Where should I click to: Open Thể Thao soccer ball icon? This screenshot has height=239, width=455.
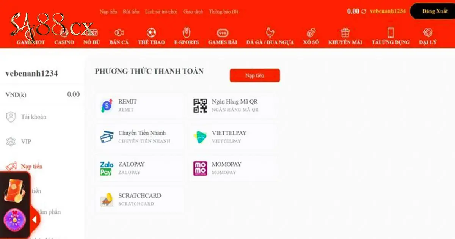click(x=151, y=32)
